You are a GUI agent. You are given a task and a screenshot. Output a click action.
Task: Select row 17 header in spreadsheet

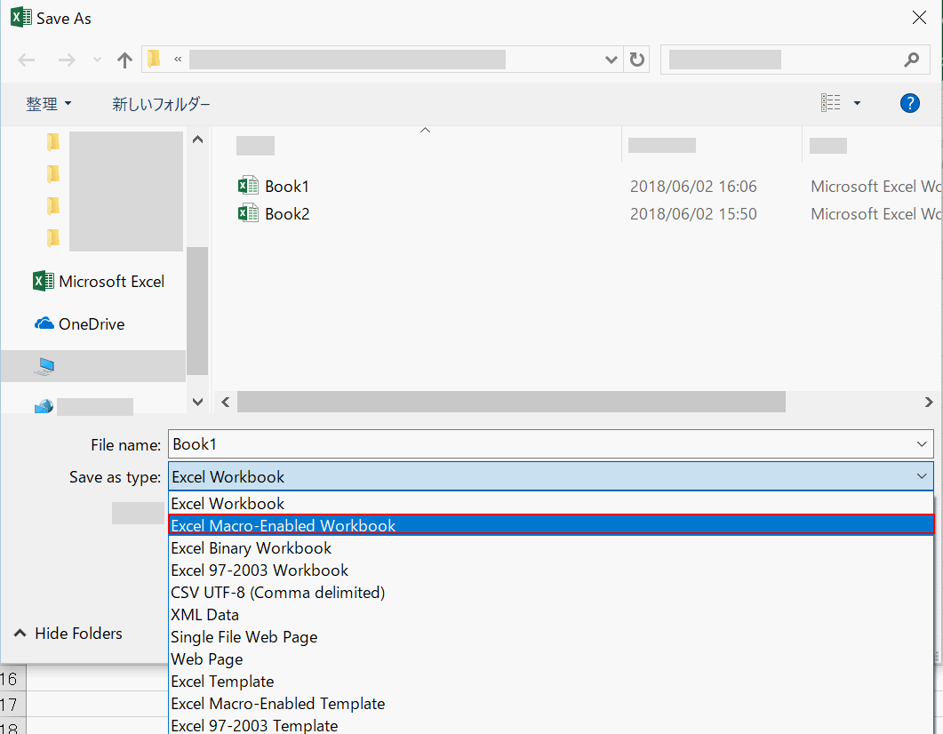(x=12, y=704)
